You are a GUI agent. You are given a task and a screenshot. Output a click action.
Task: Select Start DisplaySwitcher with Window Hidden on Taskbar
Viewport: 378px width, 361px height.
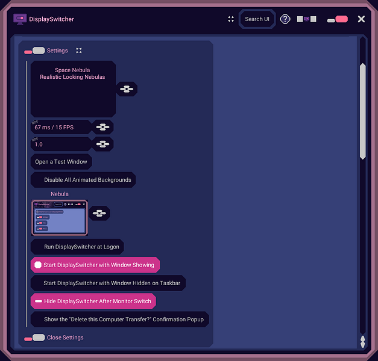tap(108, 283)
